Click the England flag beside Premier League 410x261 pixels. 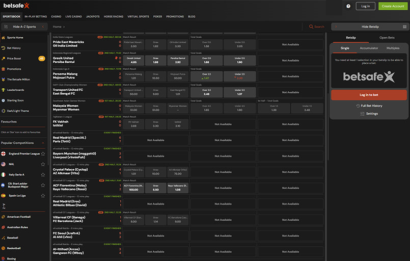(x=3, y=153)
